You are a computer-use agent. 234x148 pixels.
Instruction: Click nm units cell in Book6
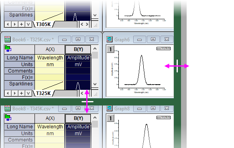coord(50,65)
